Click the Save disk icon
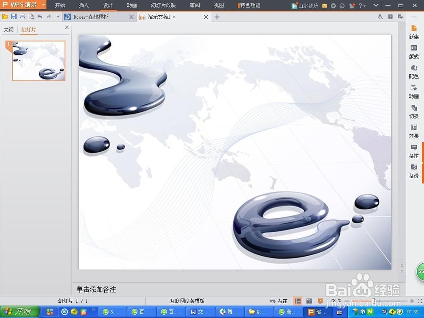The height and width of the screenshot is (318, 424). 14,17
